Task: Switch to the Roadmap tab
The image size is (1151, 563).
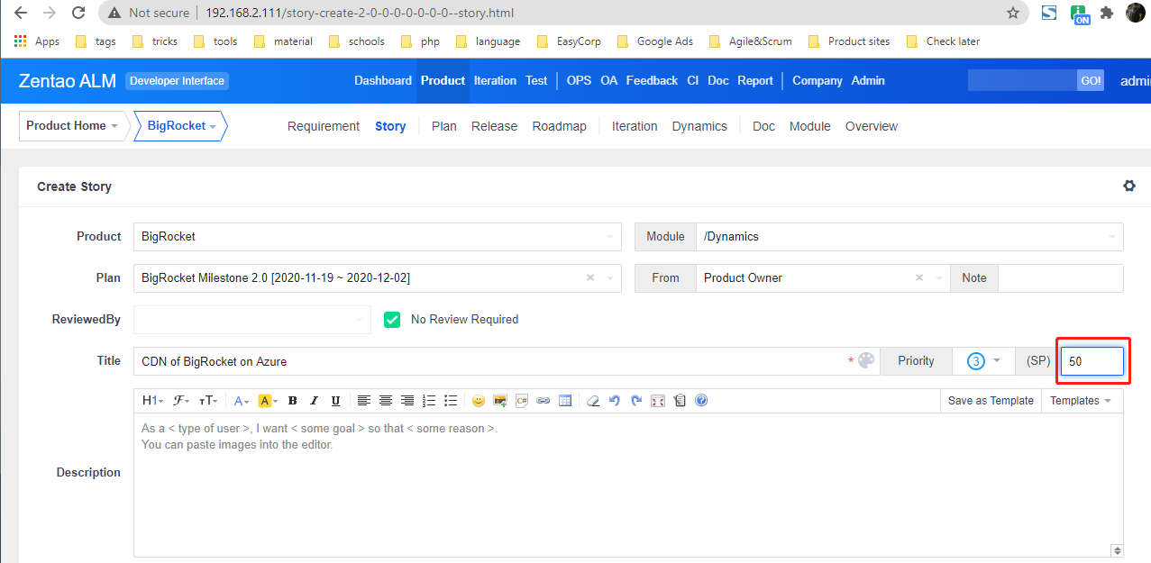Action: point(559,126)
